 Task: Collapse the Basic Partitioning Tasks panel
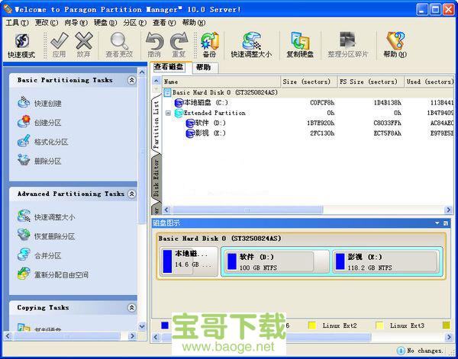click(131, 80)
